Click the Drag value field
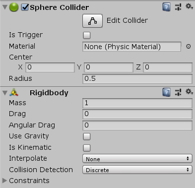The image size is (195, 188). click(x=137, y=114)
